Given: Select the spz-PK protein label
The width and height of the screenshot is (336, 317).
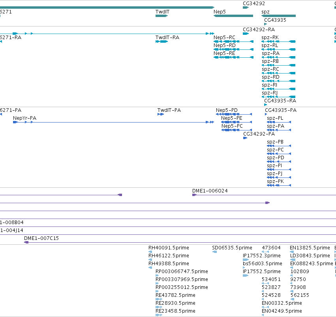Looking at the screenshot, I should (x=275, y=181).
